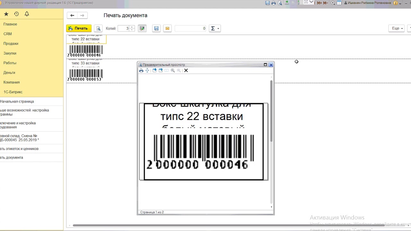The width and height of the screenshot is (411, 231).
Task: Click the preview window vertical scrollbar
Action: click(x=271, y=111)
